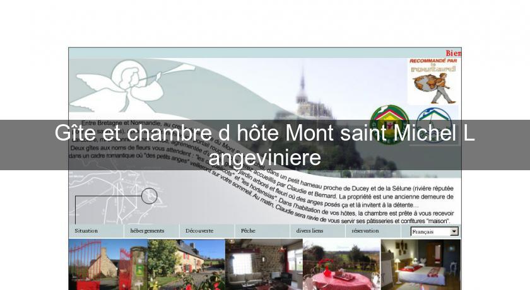This screenshot has height=290, width=530.
Task: Click the Routard recommendation logo
Action: coord(433,81)
